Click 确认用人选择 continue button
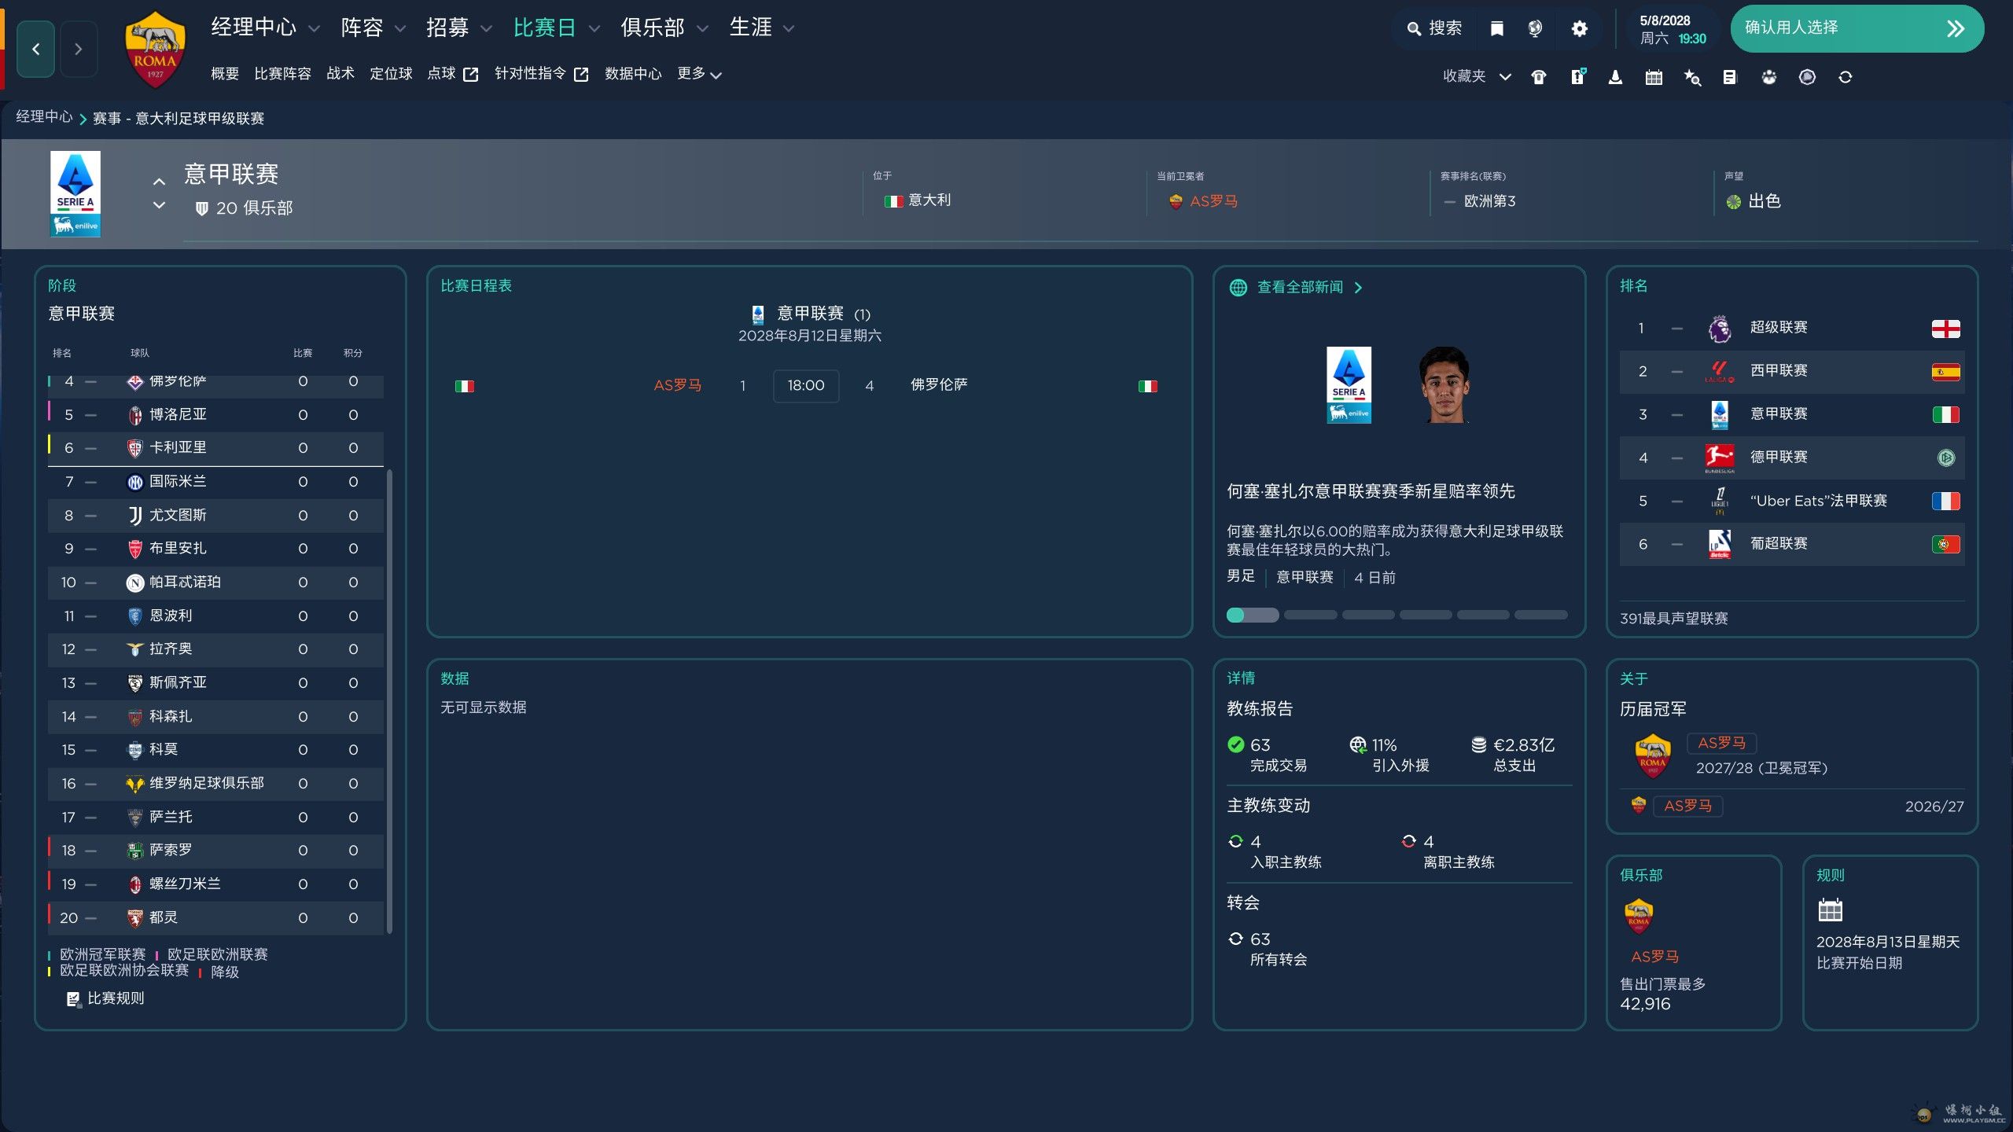Image resolution: width=2013 pixels, height=1132 pixels. [1856, 29]
